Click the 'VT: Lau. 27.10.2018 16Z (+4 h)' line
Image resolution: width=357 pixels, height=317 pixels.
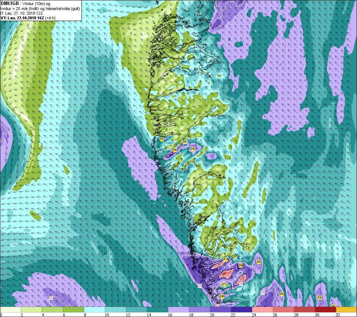tap(28, 18)
